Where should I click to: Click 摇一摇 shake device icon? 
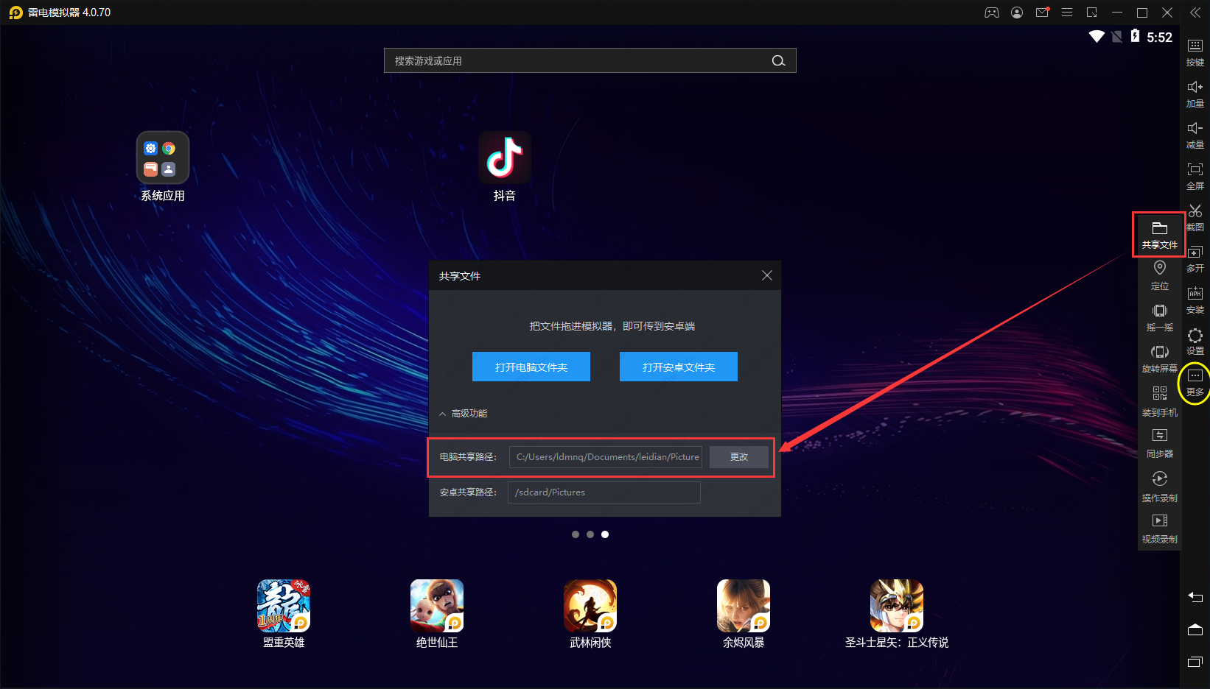(x=1159, y=317)
